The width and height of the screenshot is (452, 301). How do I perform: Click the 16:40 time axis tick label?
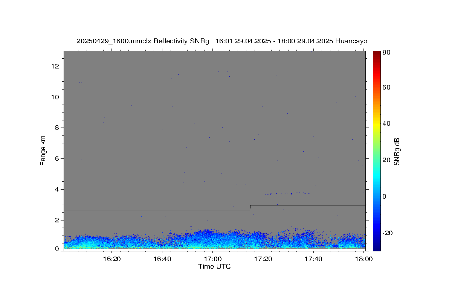(x=162, y=259)
